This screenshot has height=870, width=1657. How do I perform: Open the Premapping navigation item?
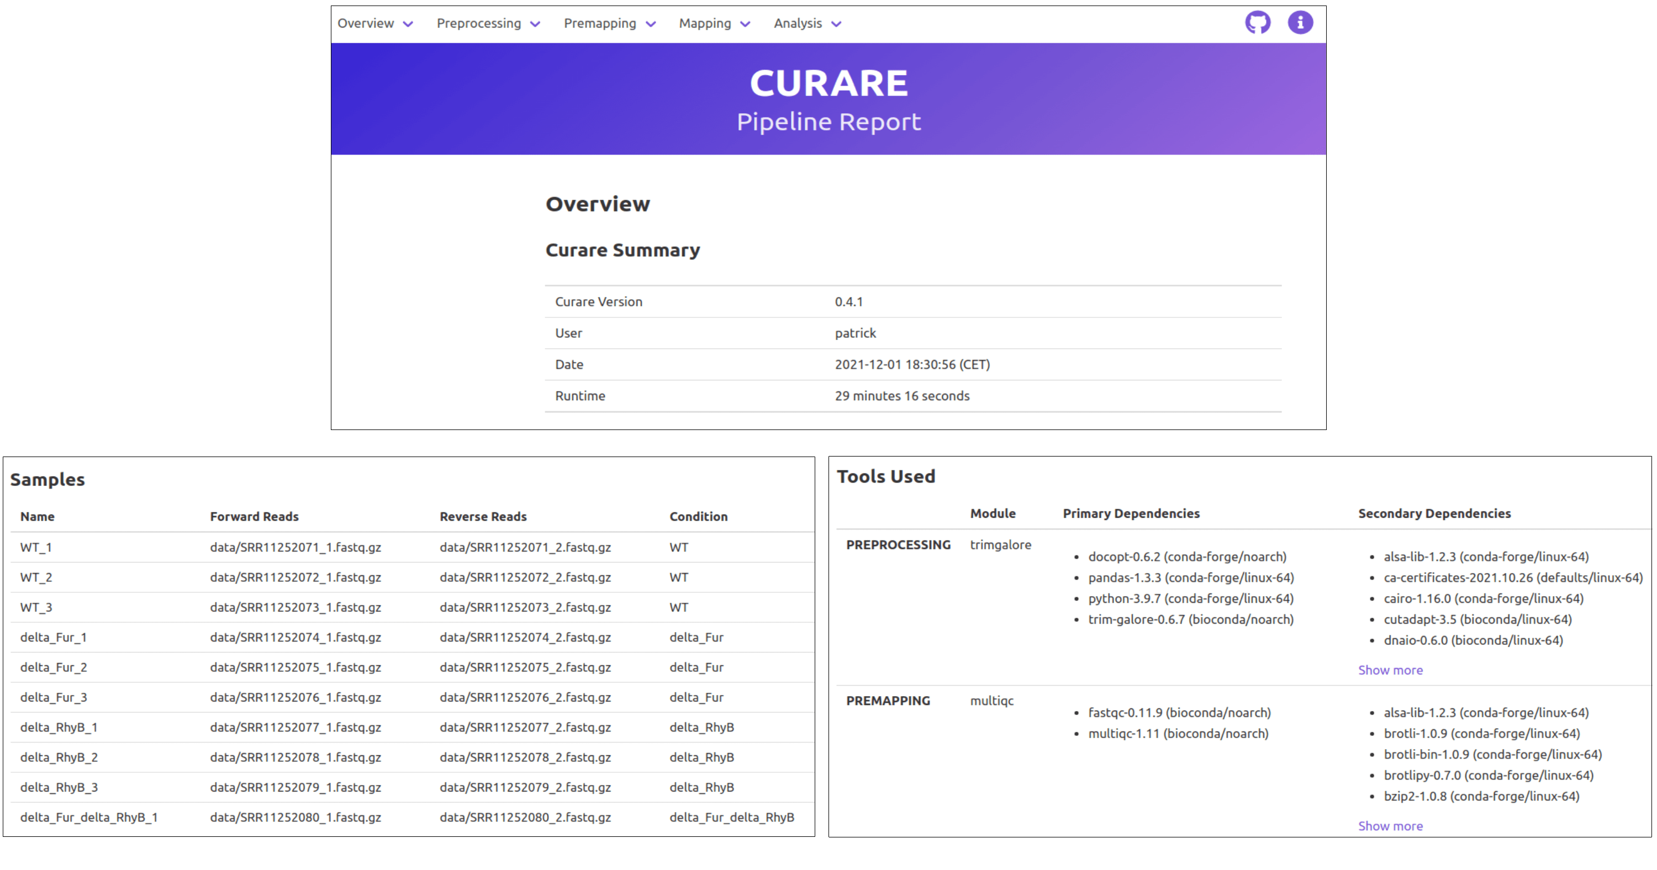click(x=599, y=23)
